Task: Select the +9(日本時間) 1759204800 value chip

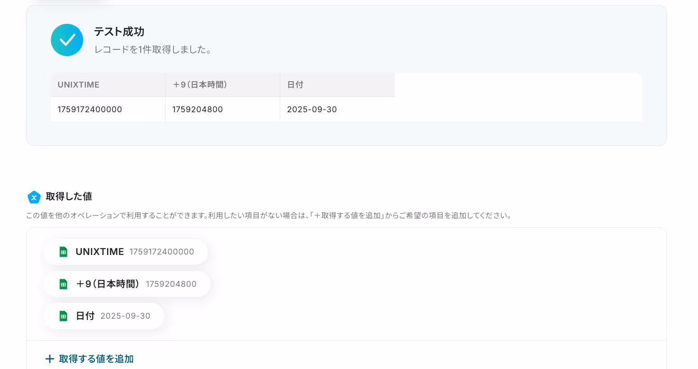Action: pyautogui.click(x=127, y=284)
